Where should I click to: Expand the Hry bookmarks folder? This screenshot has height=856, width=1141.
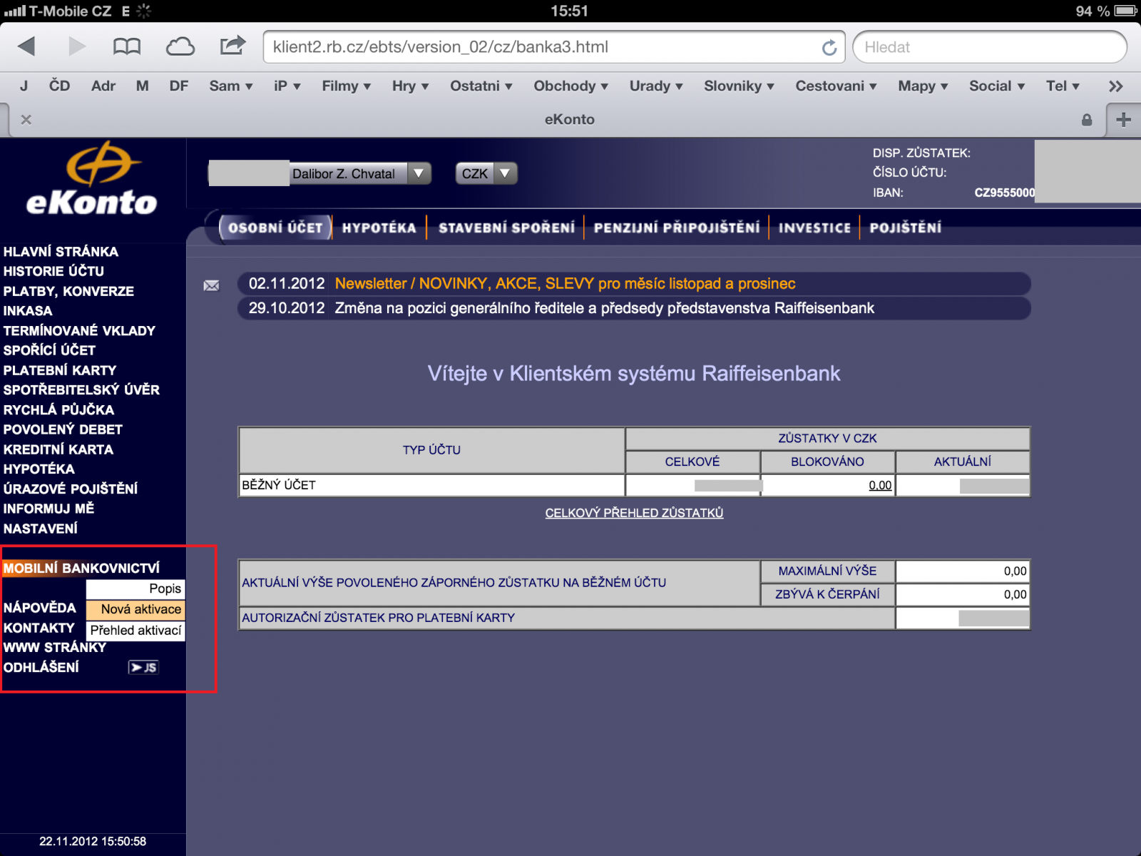point(411,86)
